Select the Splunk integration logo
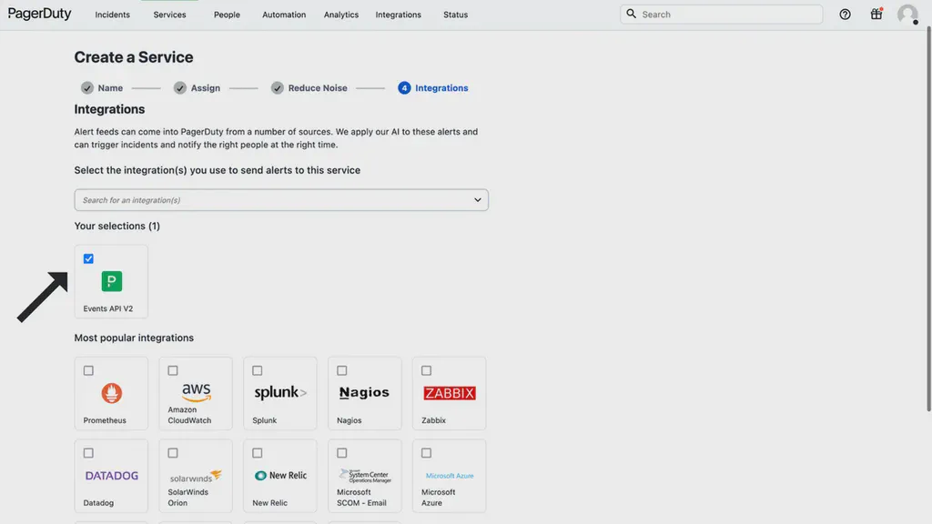The image size is (932, 524). (x=279, y=392)
